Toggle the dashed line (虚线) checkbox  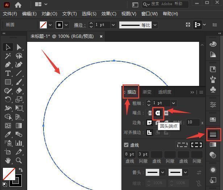126,145
